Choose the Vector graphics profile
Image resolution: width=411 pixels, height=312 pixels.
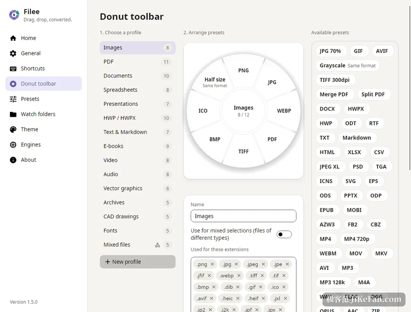click(x=138, y=188)
